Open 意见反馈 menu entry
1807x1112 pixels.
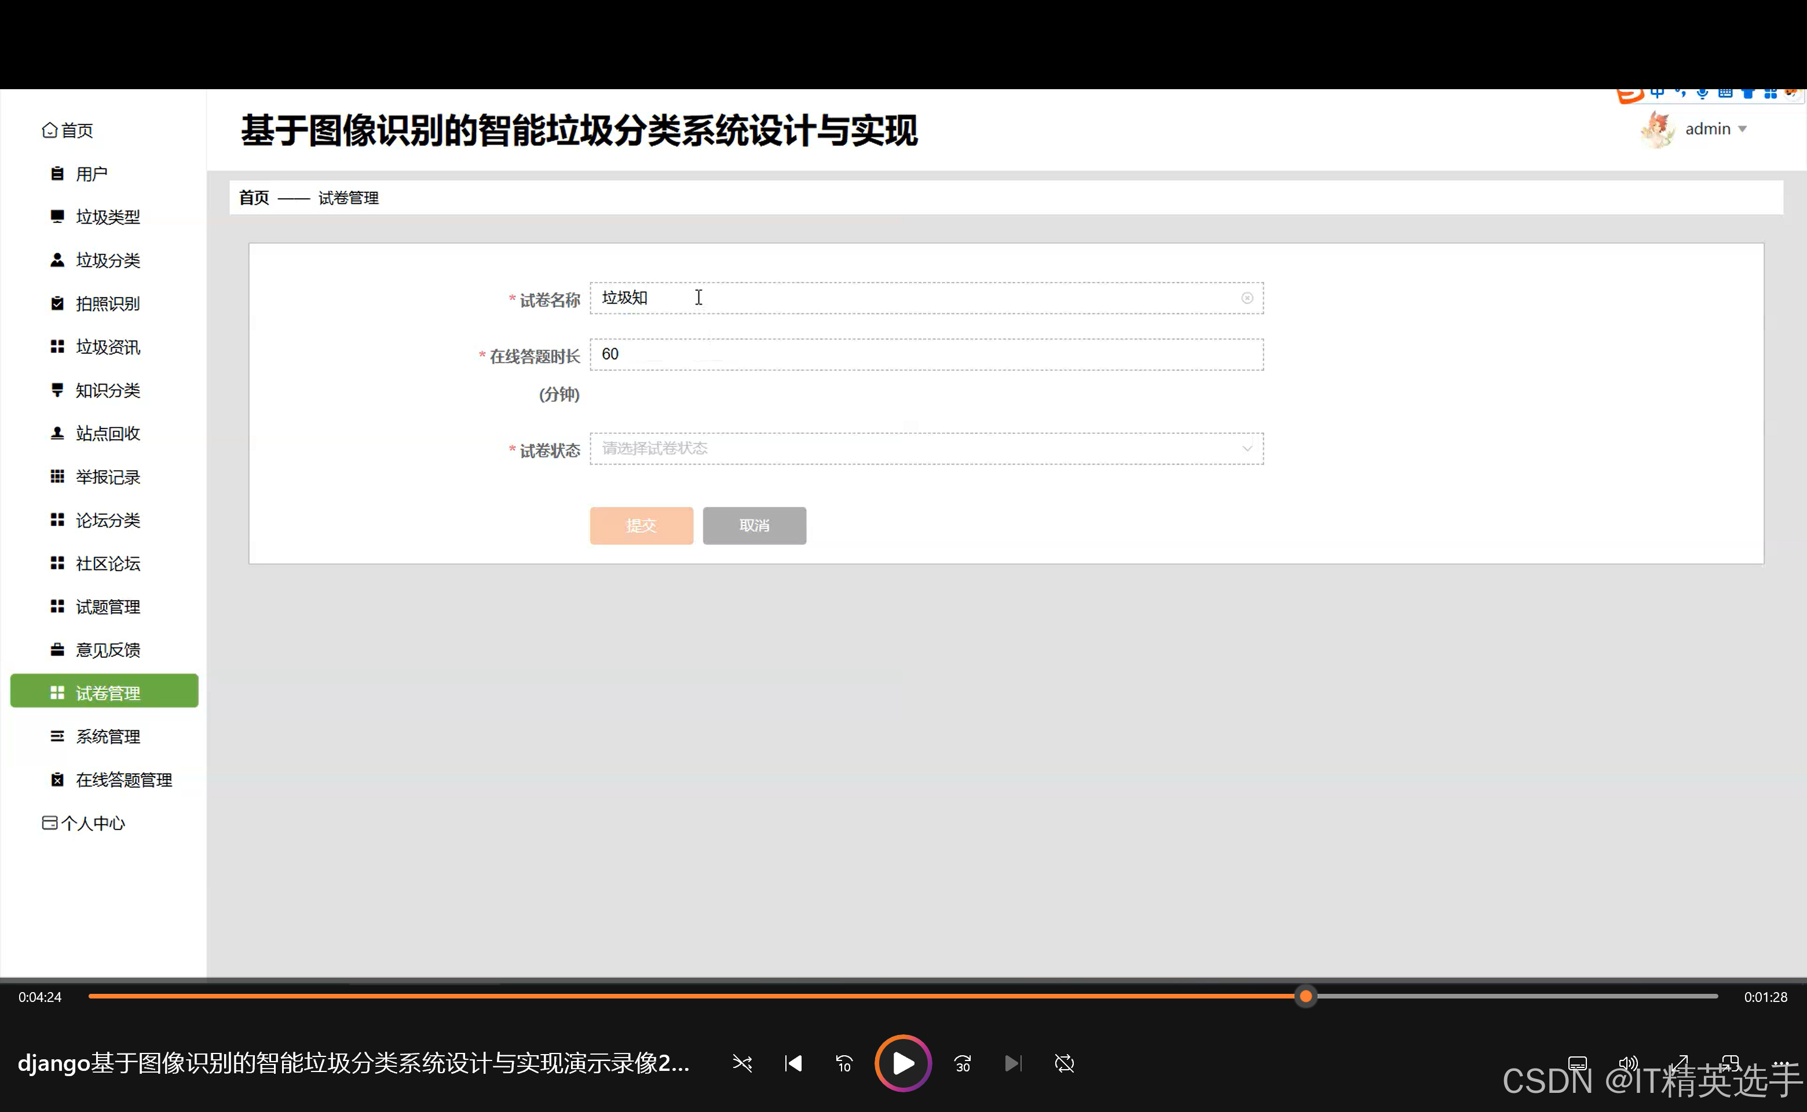(107, 651)
